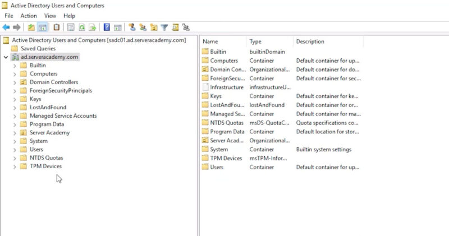
Task: Click the Export List toolbar icon
Action: tap(93, 27)
